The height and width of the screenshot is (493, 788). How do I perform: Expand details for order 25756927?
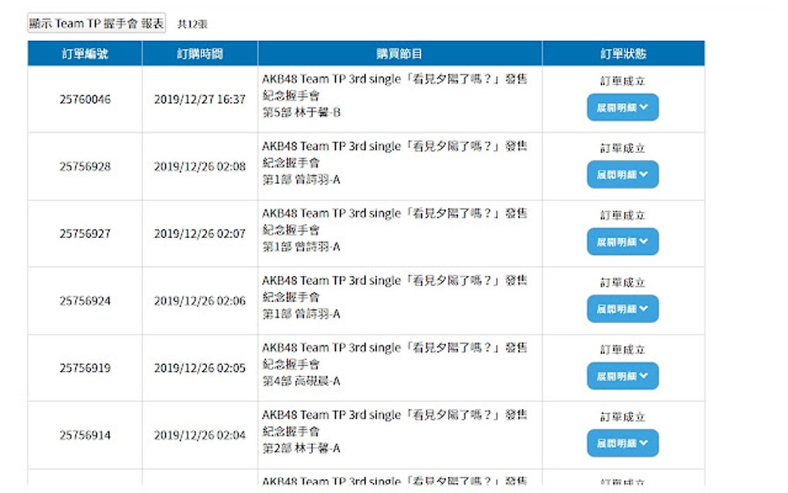(623, 242)
